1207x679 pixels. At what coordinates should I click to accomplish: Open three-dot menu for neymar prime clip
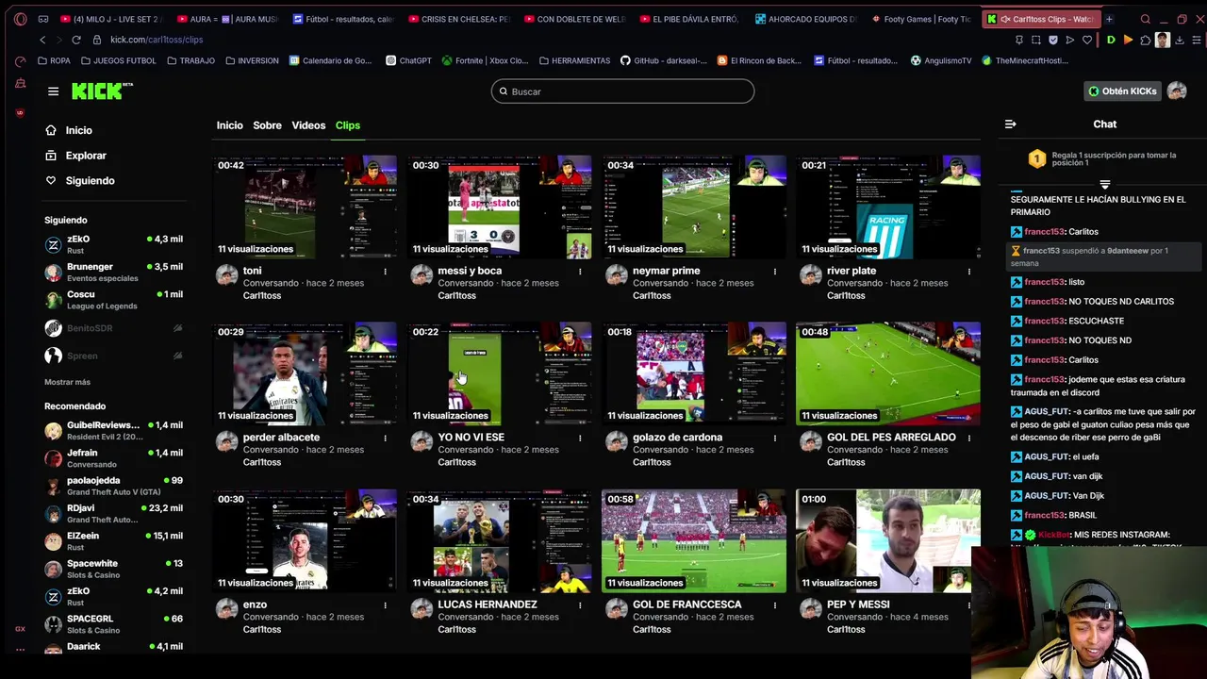pos(775,272)
